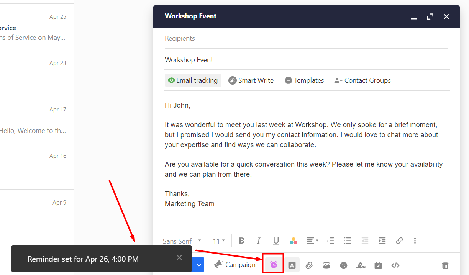Discard draft with the trash icon
The width and height of the screenshot is (469, 275).
(445, 265)
